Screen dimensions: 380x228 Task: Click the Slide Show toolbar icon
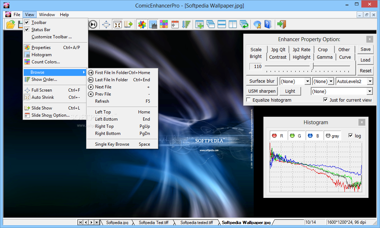click(x=128, y=24)
